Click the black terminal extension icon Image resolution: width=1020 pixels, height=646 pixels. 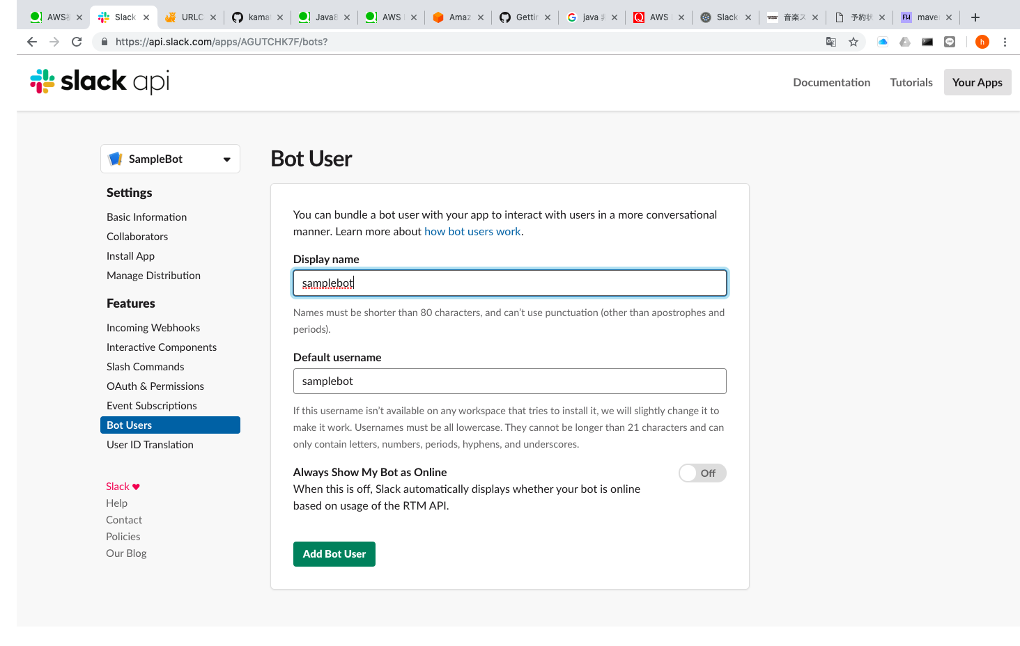[927, 42]
